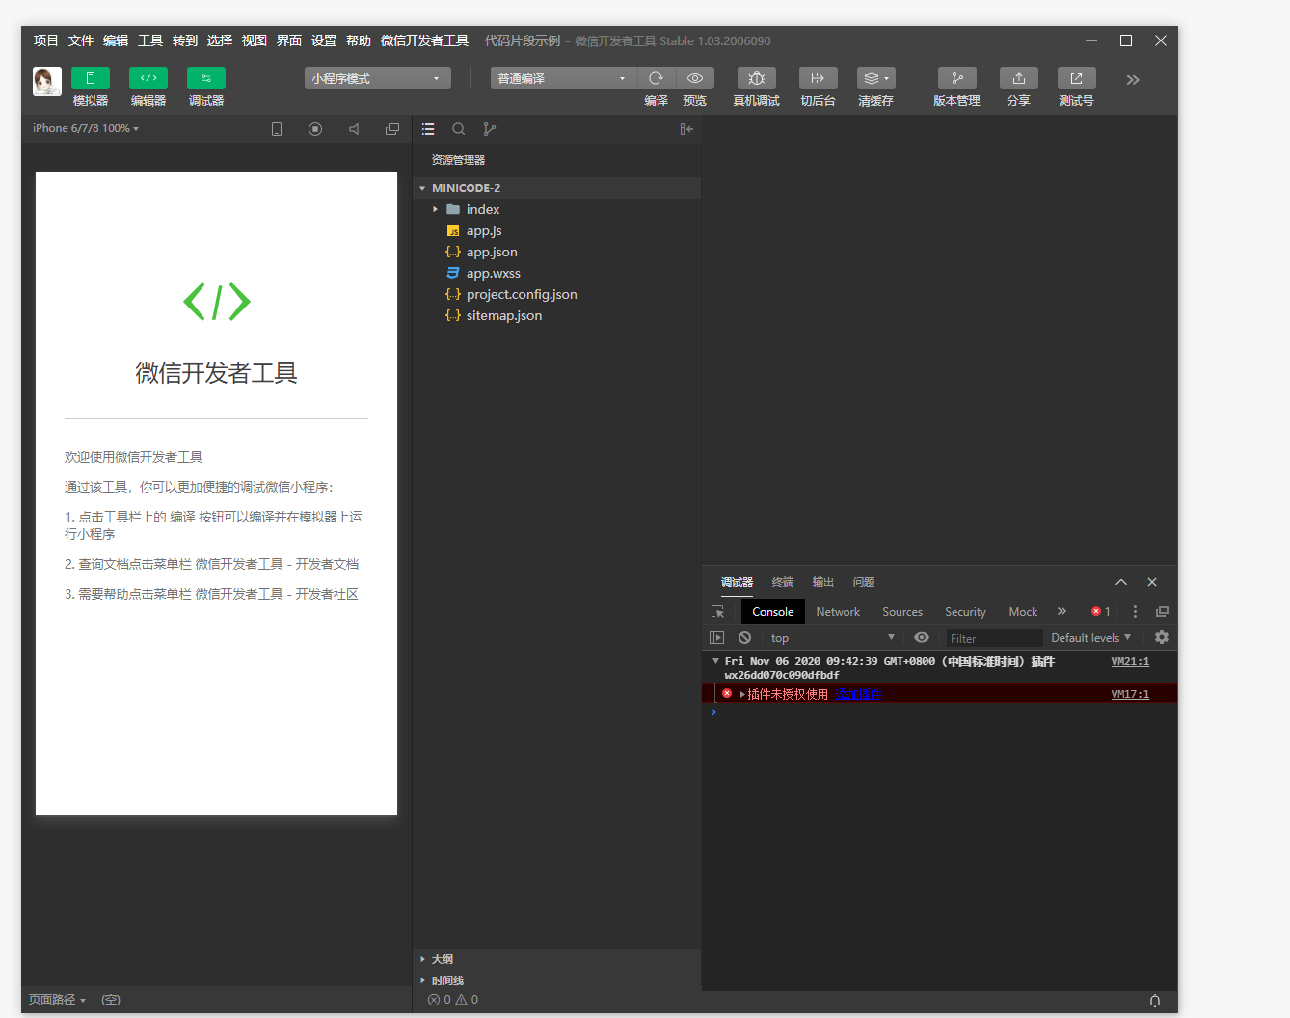Open the 帮助 menu
The width and height of the screenshot is (1290, 1018).
(x=359, y=40)
